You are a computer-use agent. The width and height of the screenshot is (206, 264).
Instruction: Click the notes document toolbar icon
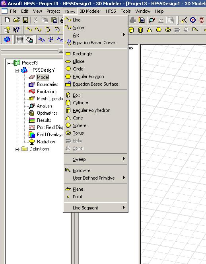(x=142, y=20)
